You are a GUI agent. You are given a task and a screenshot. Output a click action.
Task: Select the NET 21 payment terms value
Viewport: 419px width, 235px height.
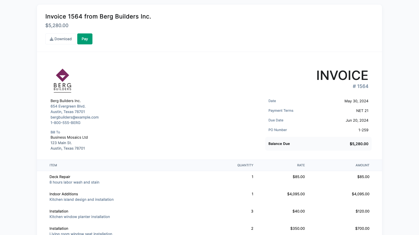362,110
